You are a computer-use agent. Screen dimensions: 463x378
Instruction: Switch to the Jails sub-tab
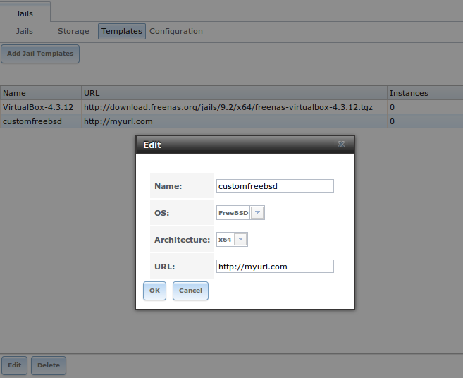(25, 31)
